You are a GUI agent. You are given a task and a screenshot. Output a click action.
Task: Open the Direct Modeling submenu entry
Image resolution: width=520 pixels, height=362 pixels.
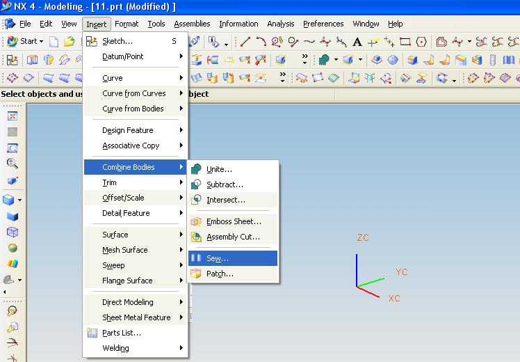click(x=136, y=302)
